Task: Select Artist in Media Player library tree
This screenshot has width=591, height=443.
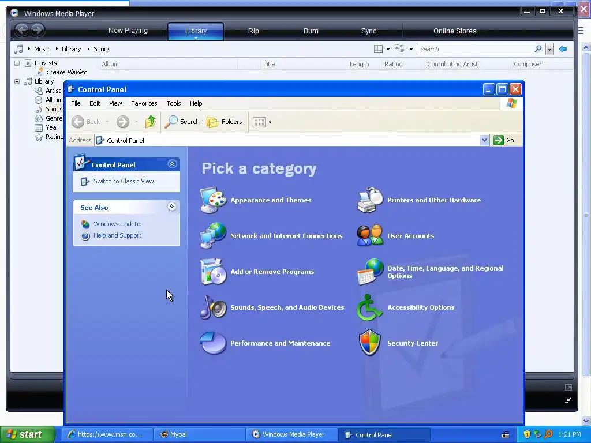Action: [x=53, y=91]
